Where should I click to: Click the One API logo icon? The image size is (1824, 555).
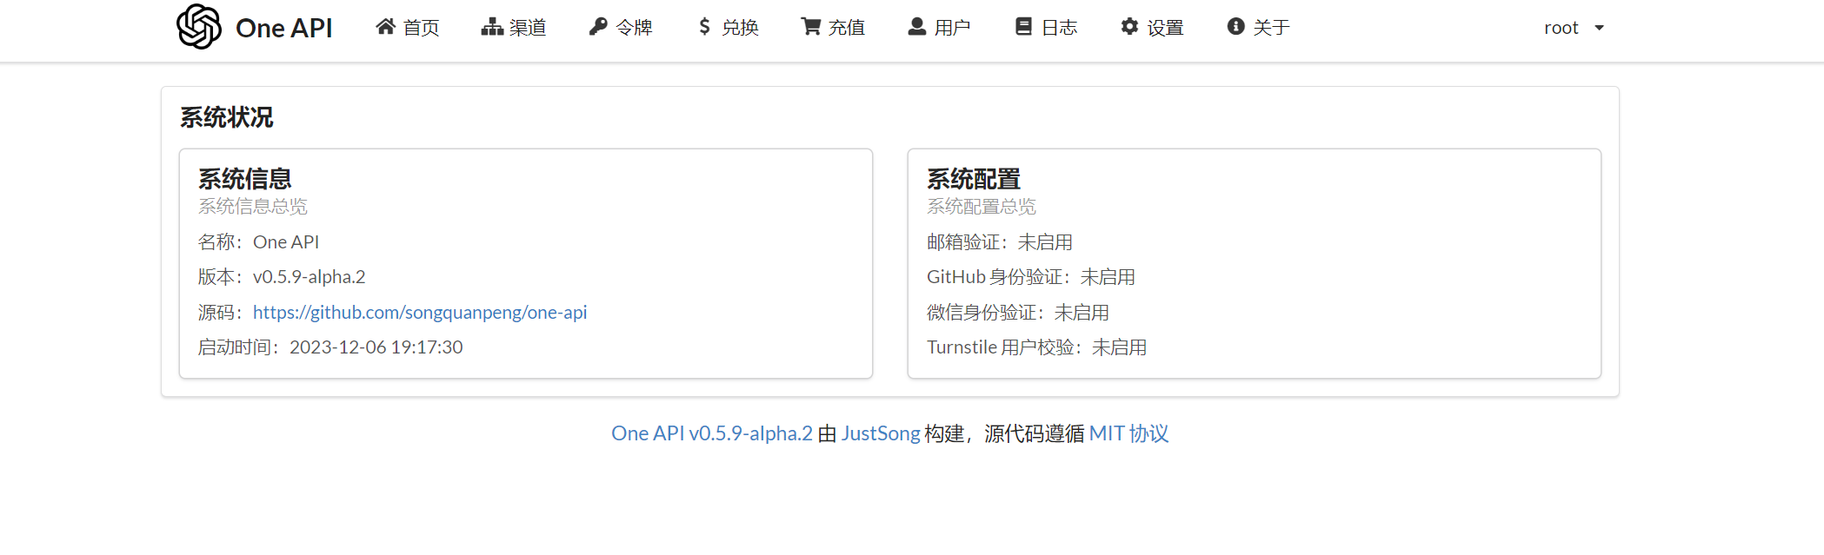199,27
